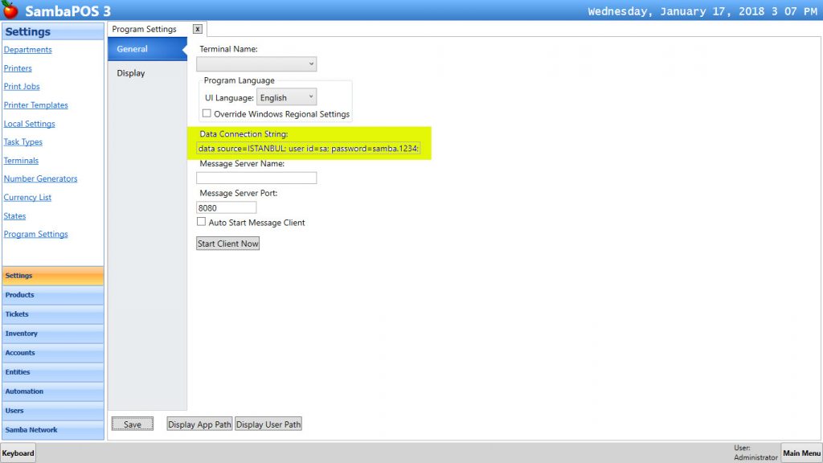The image size is (823, 463).
Task: Toggle Auto Start Message Client checkbox
Action: [201, 222]
